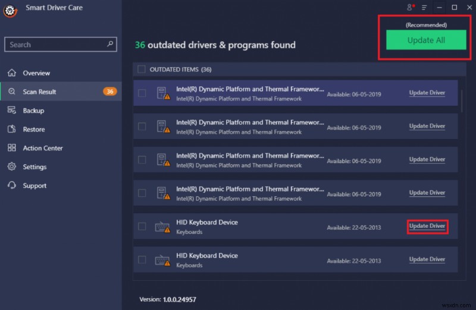Go to Scan Result section
The height and width of the screenshot is (310, 476).
[61, 92]
